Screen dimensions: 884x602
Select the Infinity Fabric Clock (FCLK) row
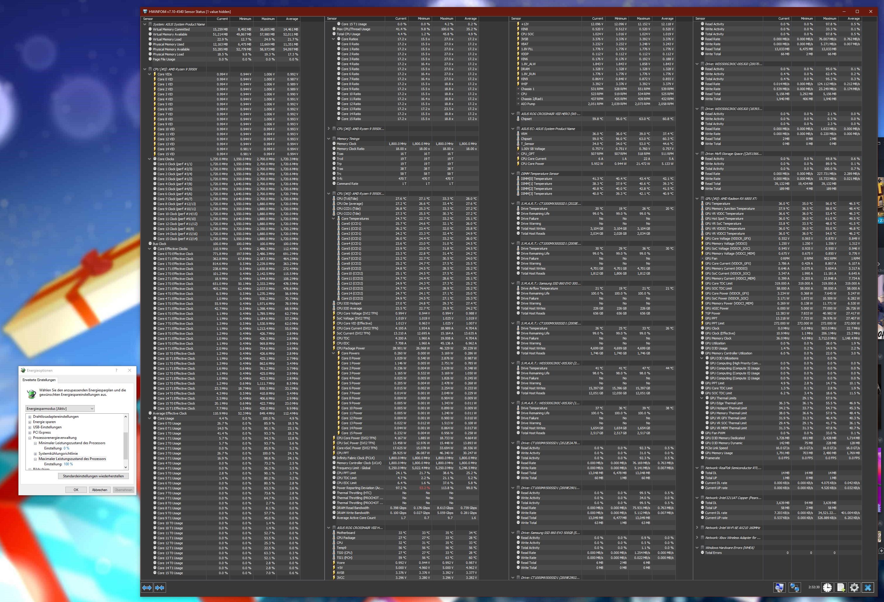(x=405, y=458)
